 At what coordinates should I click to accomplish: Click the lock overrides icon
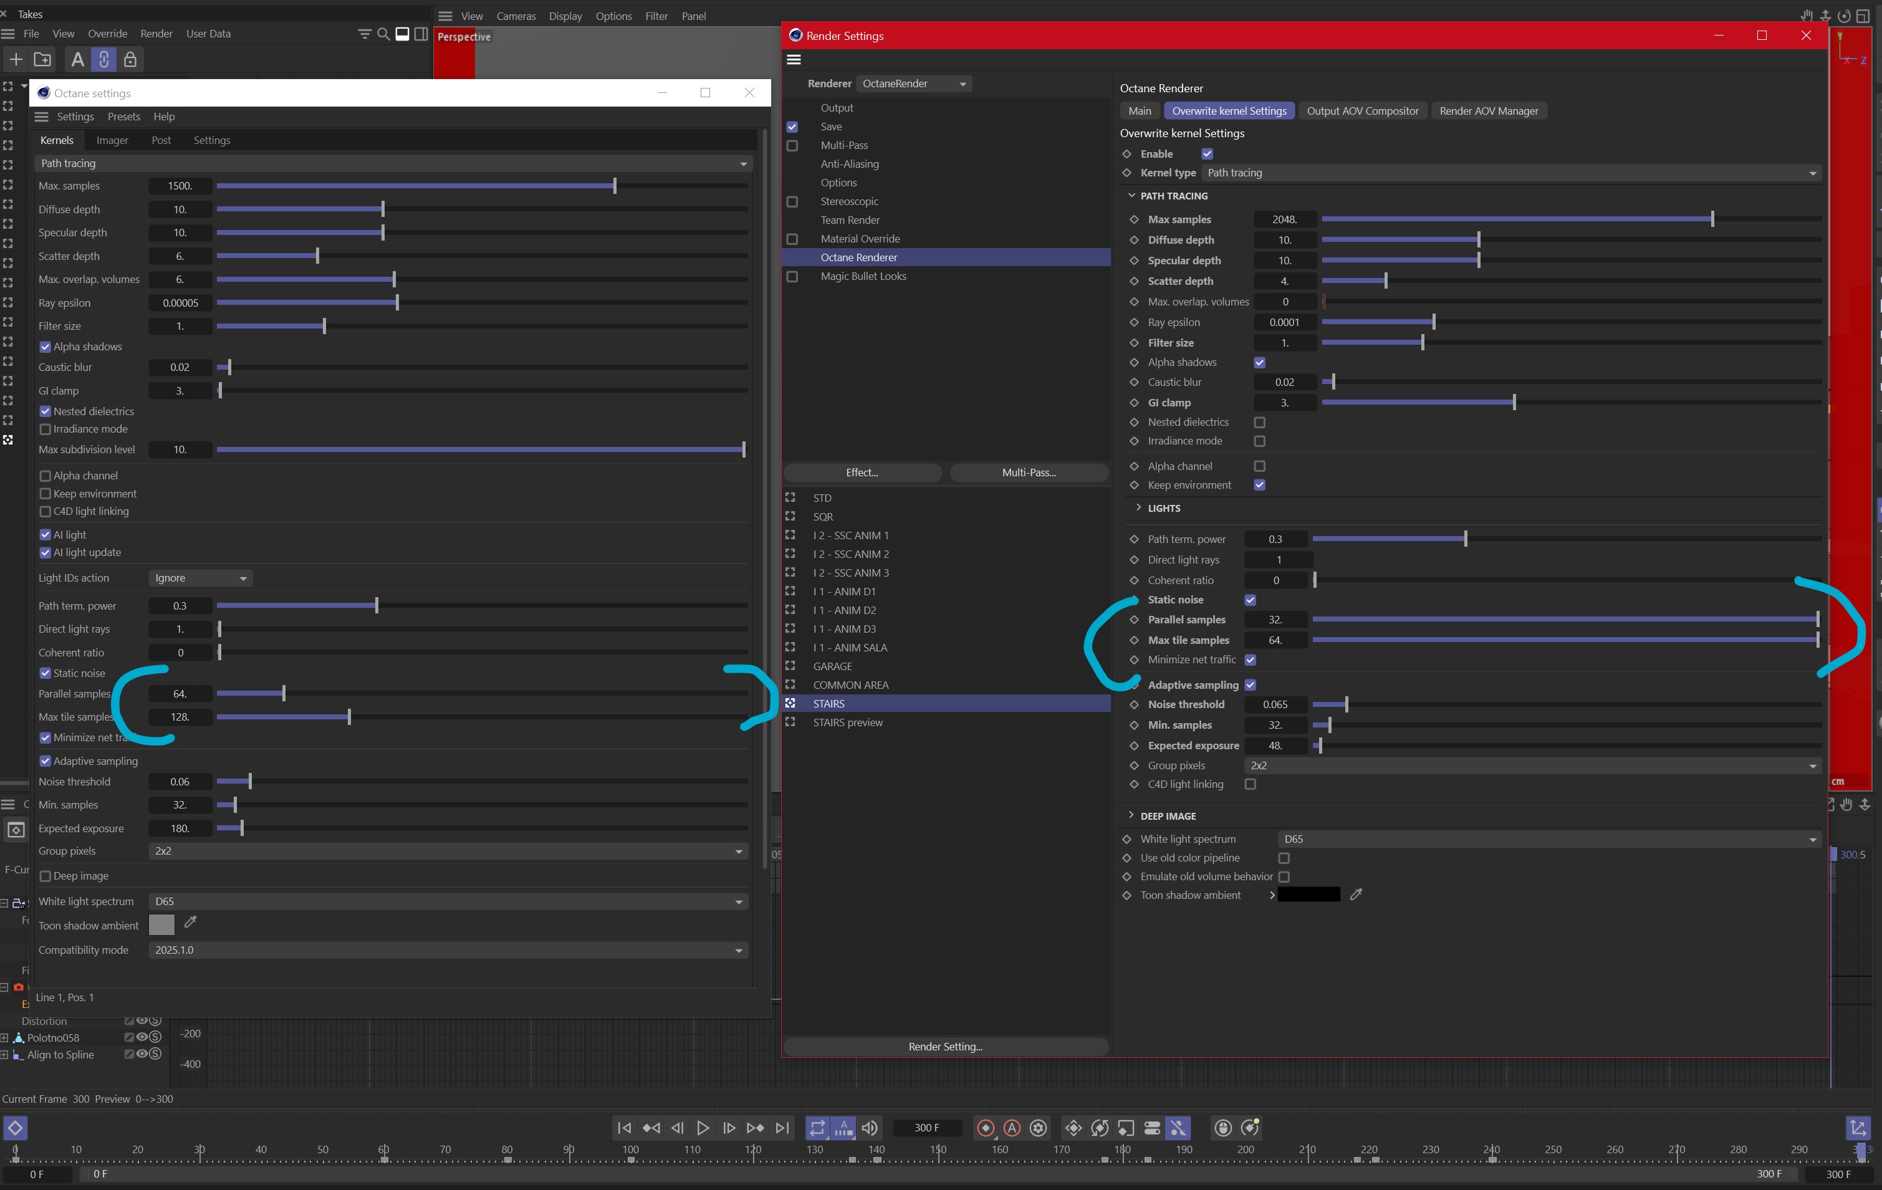point(130,59)
